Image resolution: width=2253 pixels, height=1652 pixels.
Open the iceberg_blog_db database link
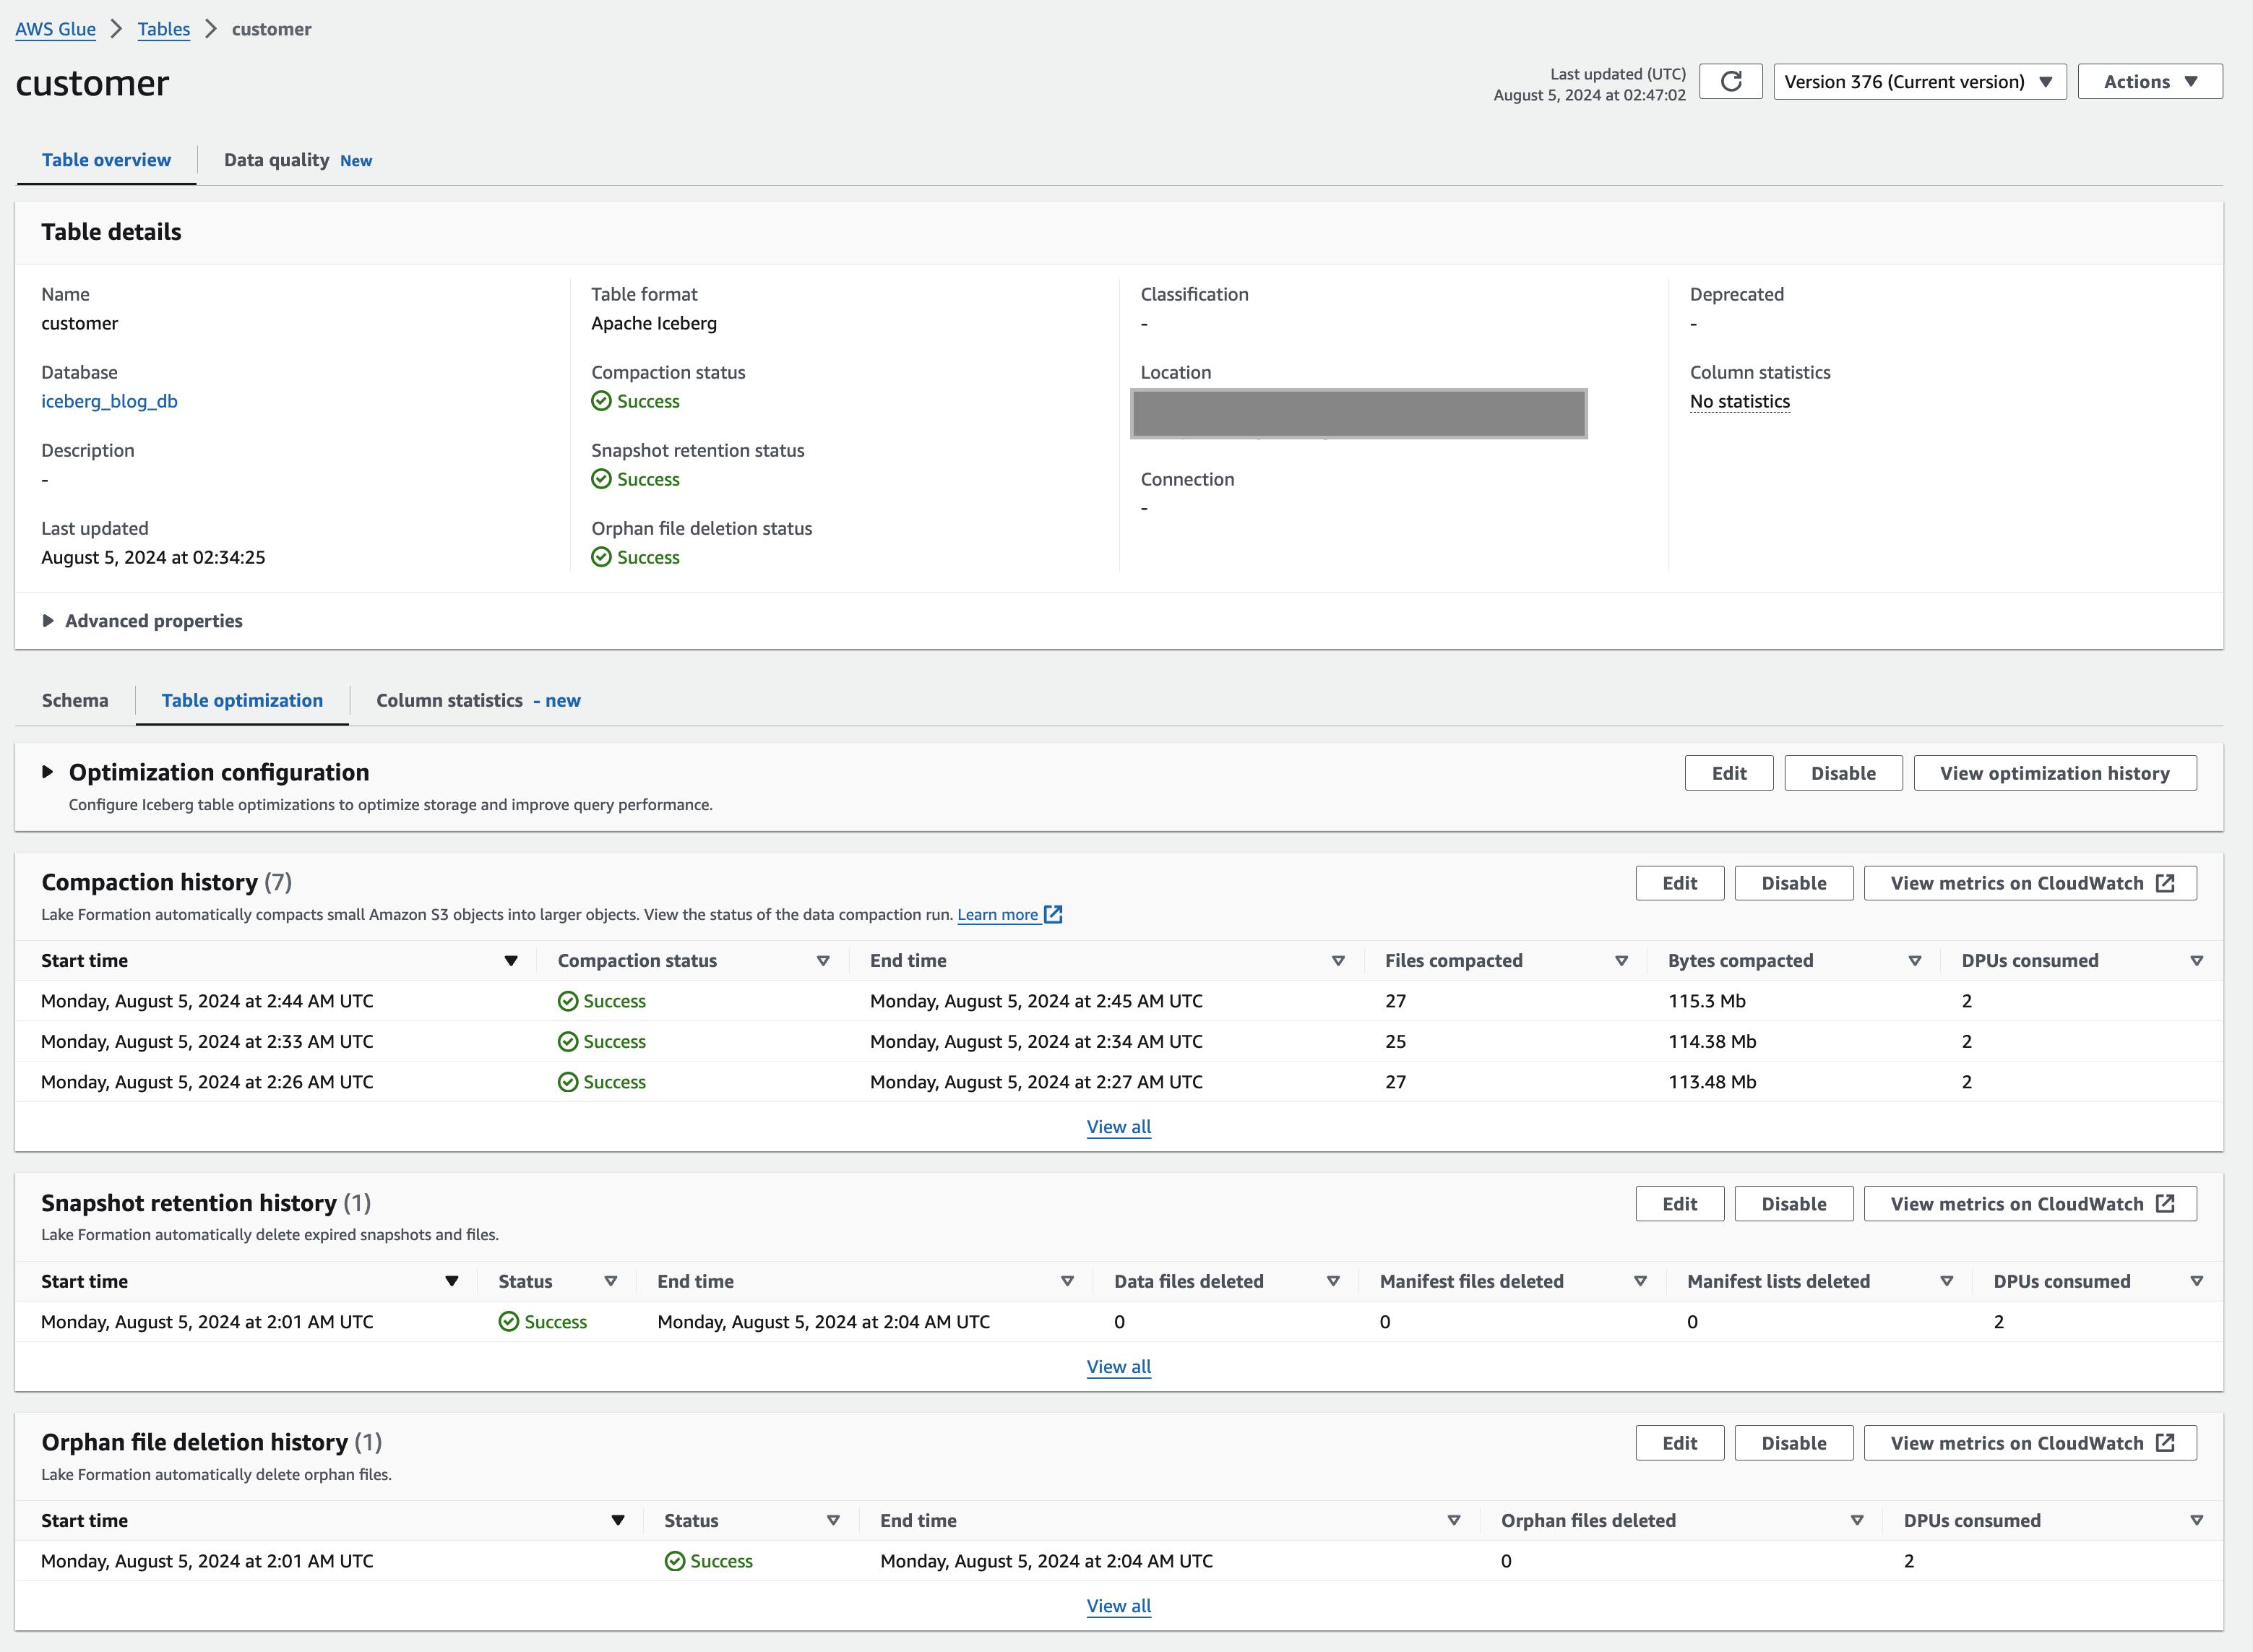click(109, 401)
